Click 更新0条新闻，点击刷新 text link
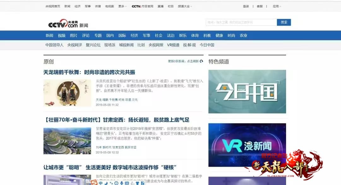This screenshot has height=185, width=341. (x=183, y=61)
